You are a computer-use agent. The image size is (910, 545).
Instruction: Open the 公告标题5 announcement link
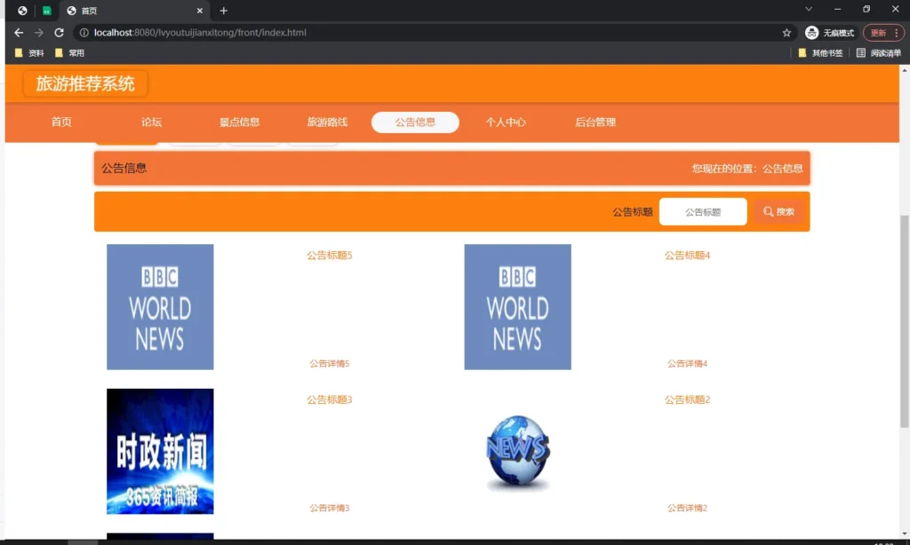(329, 255)
